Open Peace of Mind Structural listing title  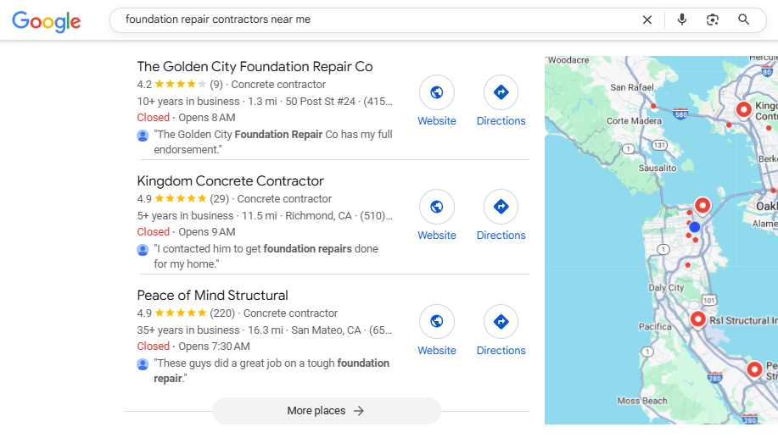point(212,296)
